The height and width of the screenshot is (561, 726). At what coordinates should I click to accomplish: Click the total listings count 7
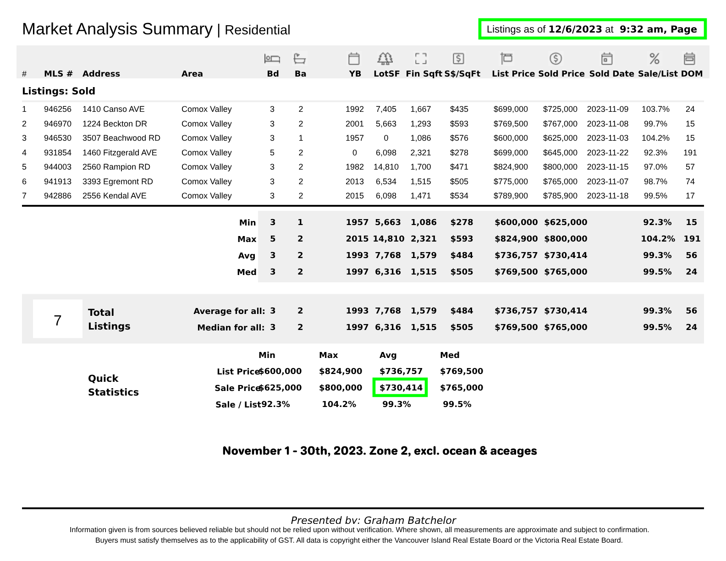[x=58, y=320]
